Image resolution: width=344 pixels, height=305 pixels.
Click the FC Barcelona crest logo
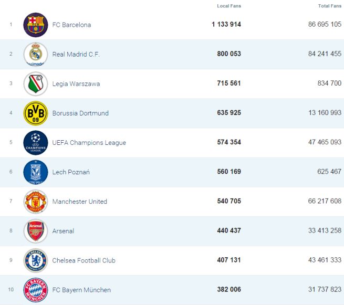[36, 25]
